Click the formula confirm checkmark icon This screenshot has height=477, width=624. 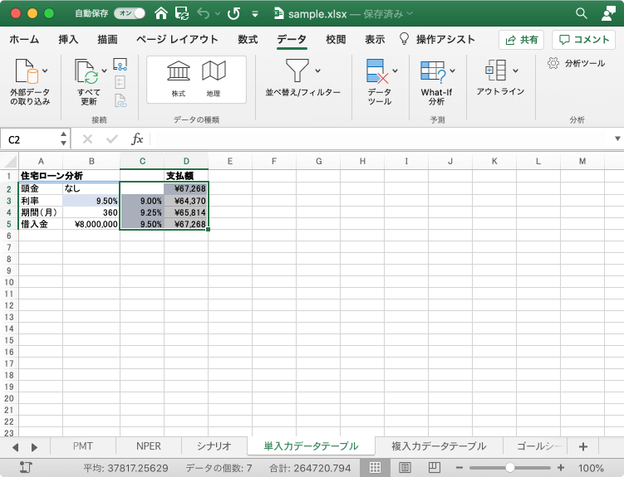coord(112,139)
